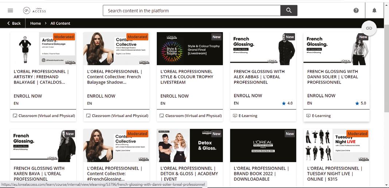Click title STYLE & COLOUR TROPHY LIVESTREAM

point(187,77)
